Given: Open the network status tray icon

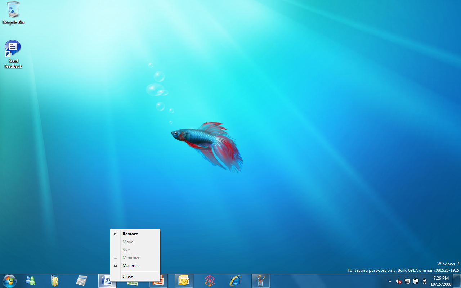Looking at the screenshot, I should coord(407,281).
